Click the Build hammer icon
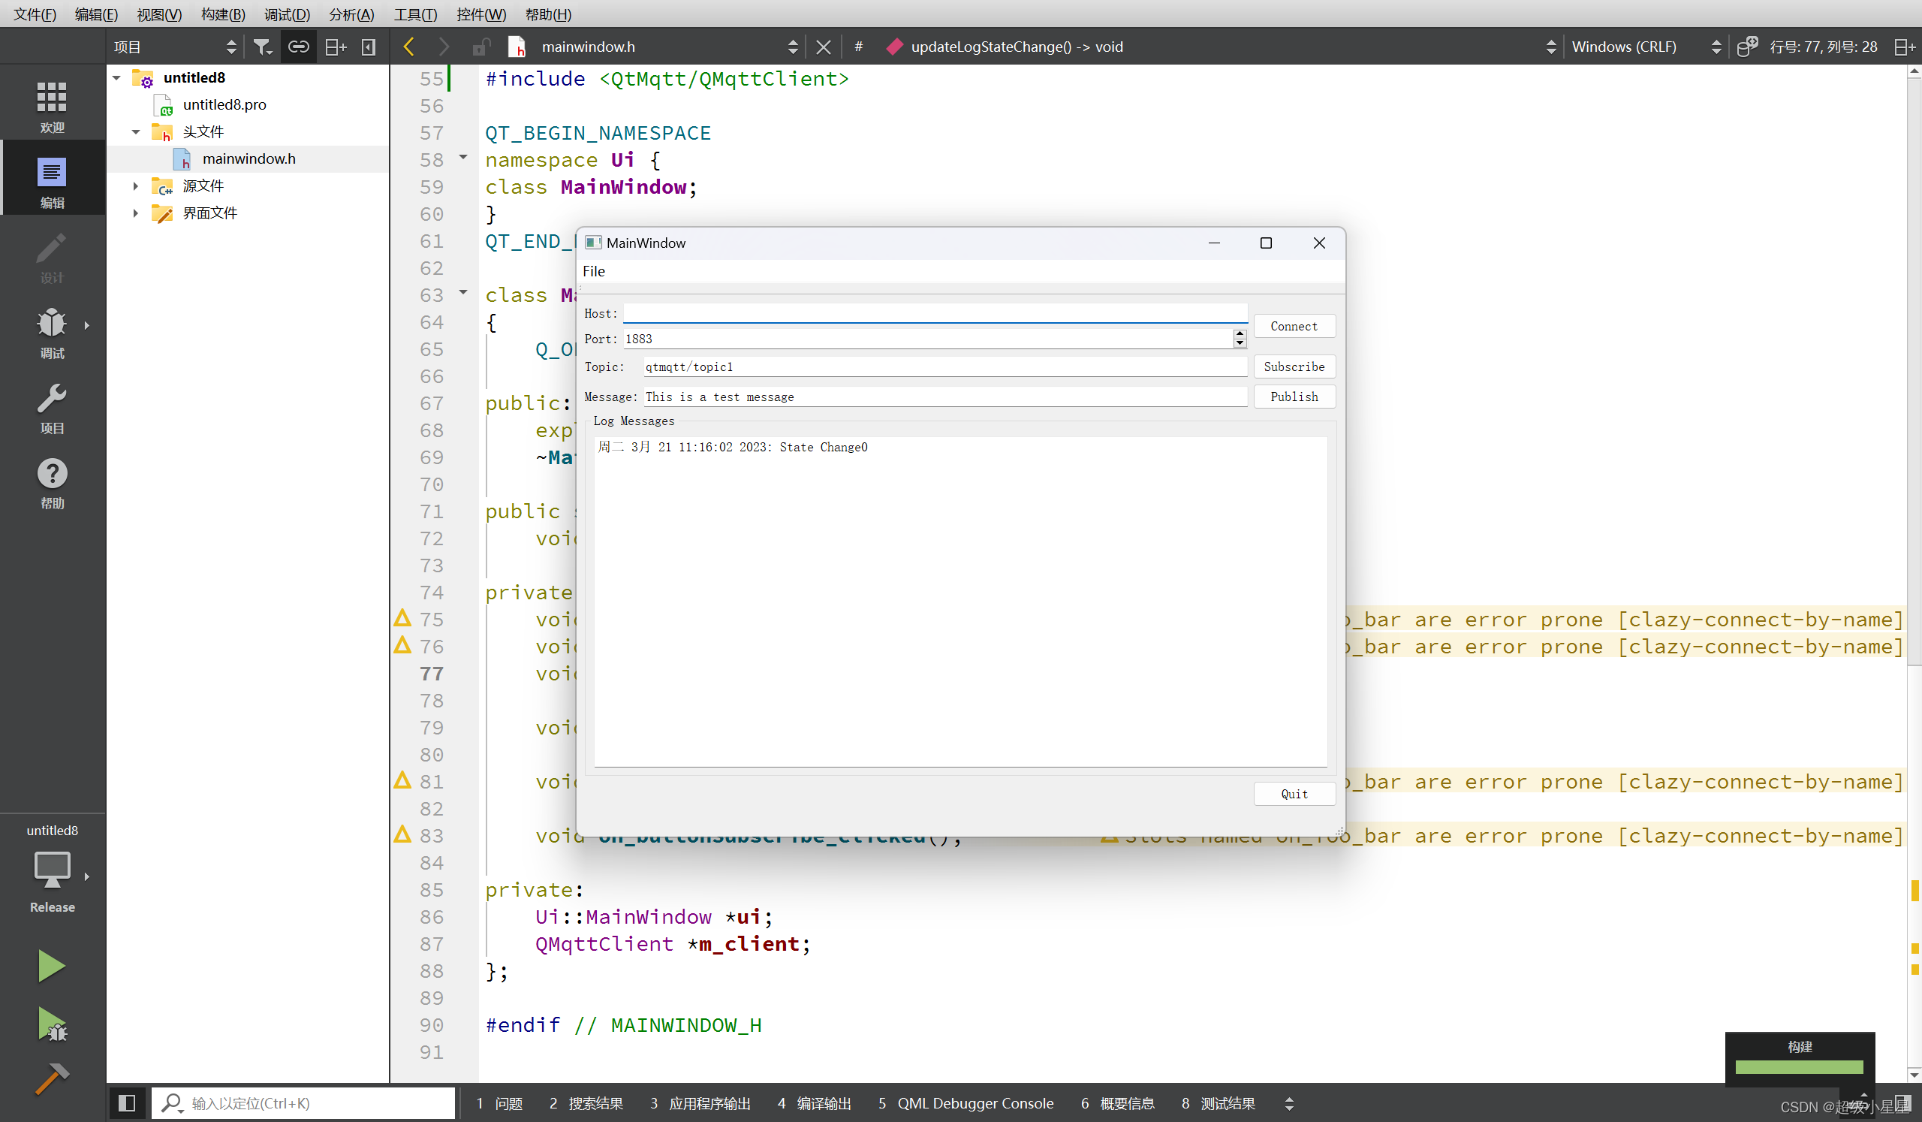 pyautogui.click(x=52, y=1078)
